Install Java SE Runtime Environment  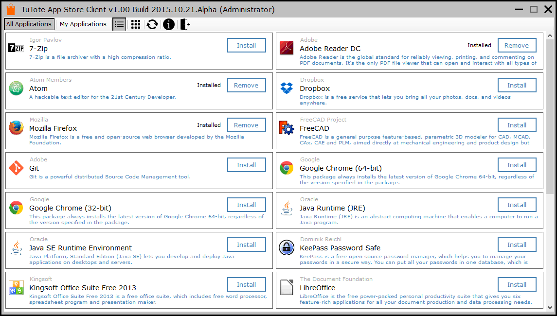[247, 245]
